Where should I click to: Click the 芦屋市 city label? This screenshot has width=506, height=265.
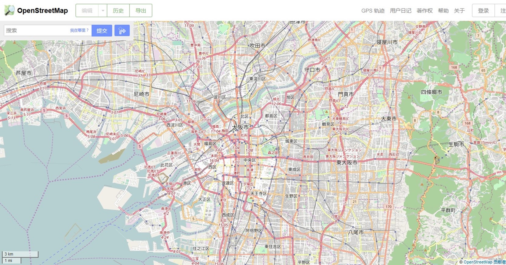click(23, 73)
